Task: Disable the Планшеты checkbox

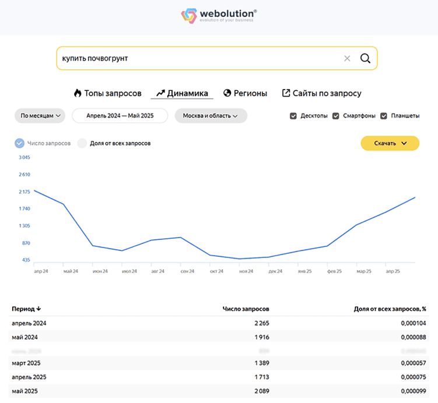Action: coord(384,116)
